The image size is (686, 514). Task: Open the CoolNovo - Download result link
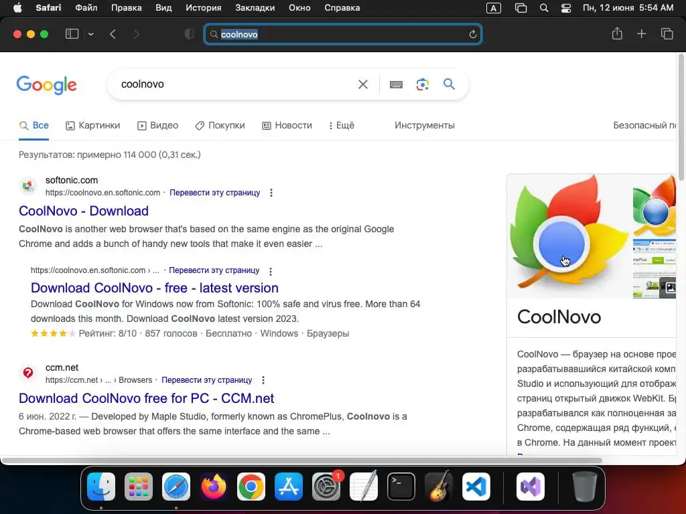84,211
